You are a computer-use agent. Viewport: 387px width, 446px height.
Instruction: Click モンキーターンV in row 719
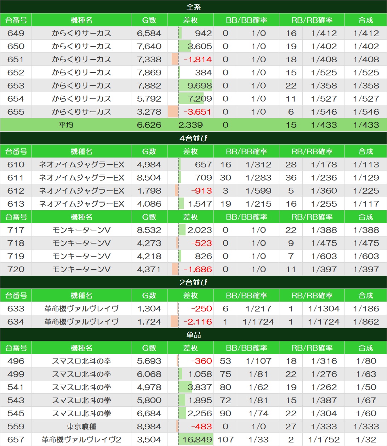pos(81,256)
